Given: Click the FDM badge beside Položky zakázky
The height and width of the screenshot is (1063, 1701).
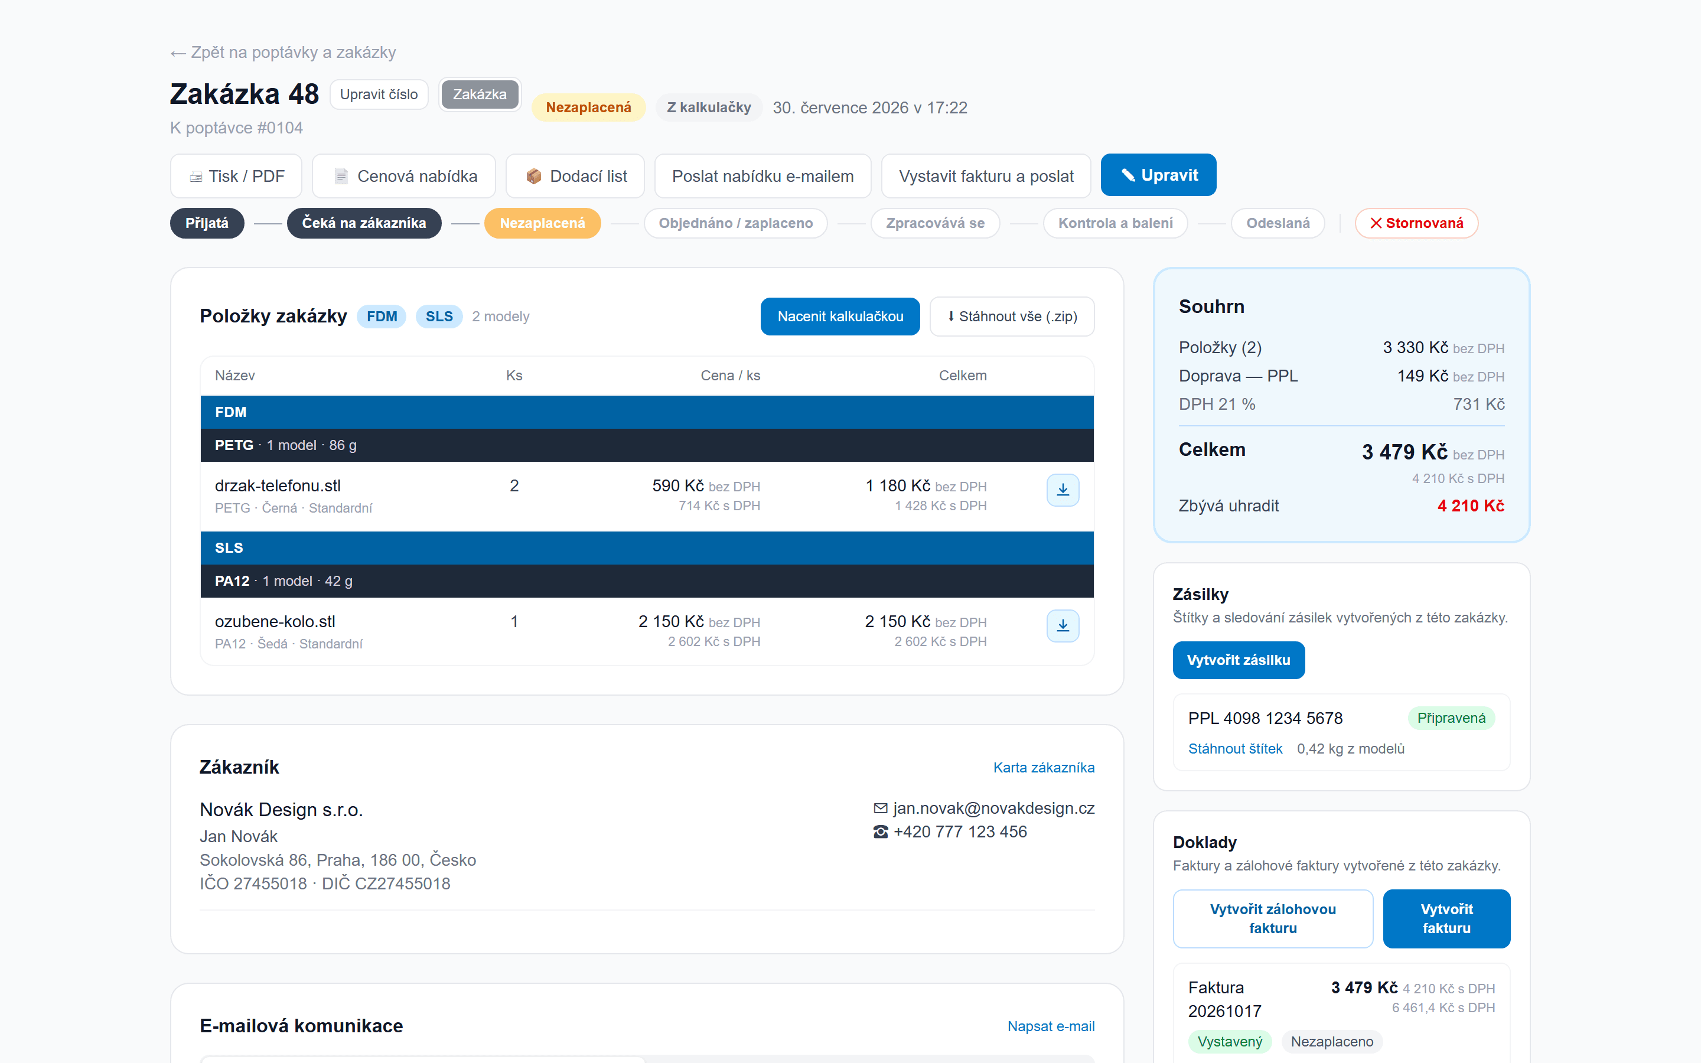Looking at the screenshot, I should [382, 317].
